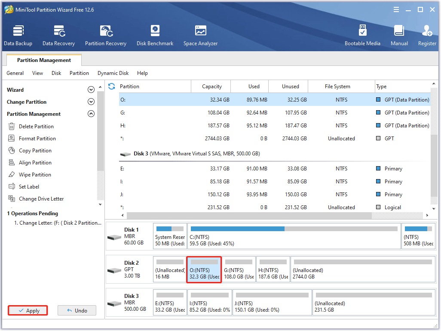This screenshot has height=331, width=441.
Task: Switch to the Partition Management tab
Action: pos(44,60)
